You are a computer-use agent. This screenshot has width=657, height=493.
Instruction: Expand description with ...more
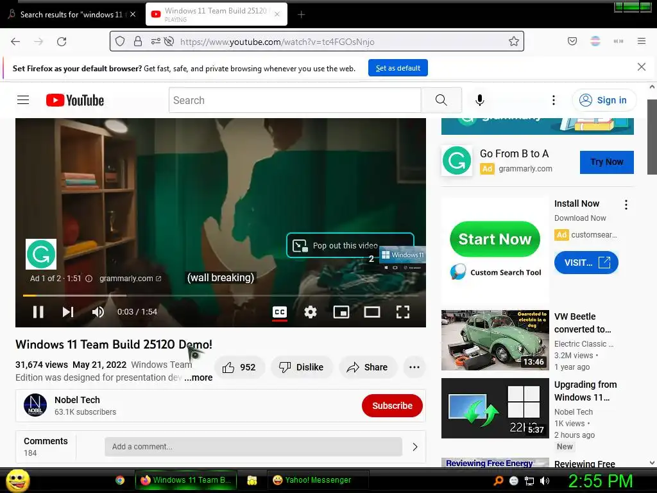199,377
